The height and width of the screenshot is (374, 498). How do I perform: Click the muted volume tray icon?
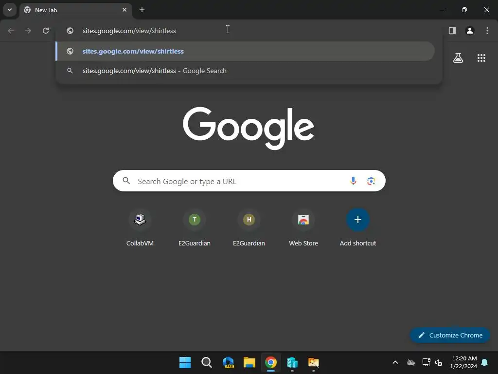pyautogui.click(x=439, y=362)
